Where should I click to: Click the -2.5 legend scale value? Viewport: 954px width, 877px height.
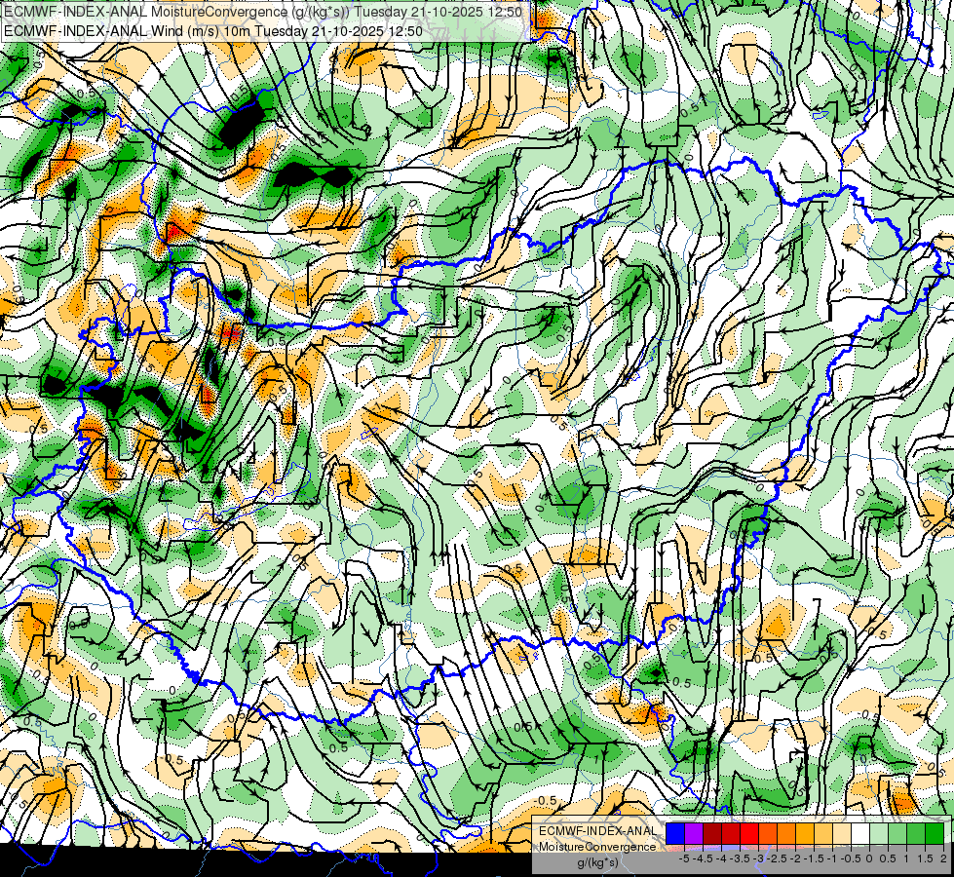[779, 858]
